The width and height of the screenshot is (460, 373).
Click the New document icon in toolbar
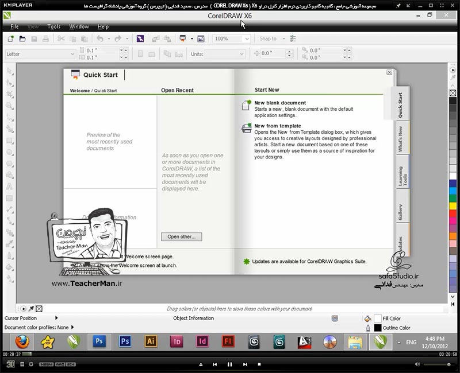click(10, 38)
